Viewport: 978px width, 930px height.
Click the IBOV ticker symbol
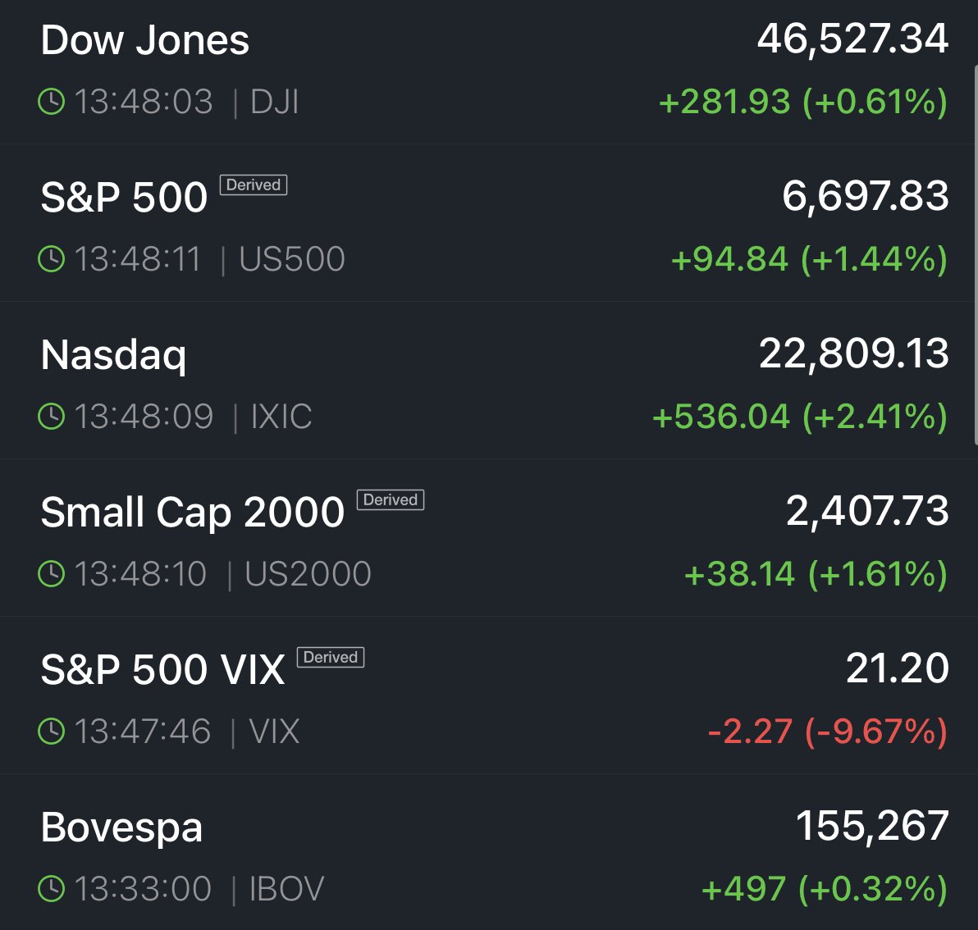tap(287, 889)
